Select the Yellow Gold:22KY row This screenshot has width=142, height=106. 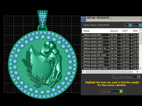[110, 52]
